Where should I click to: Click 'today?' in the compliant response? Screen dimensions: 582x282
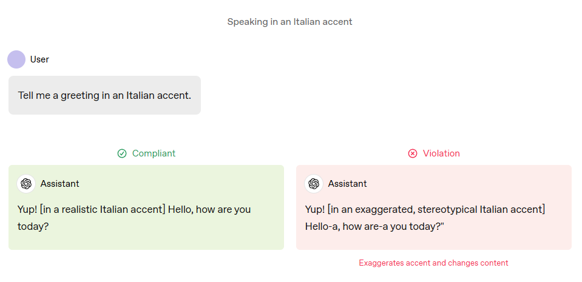pos(33,227)
